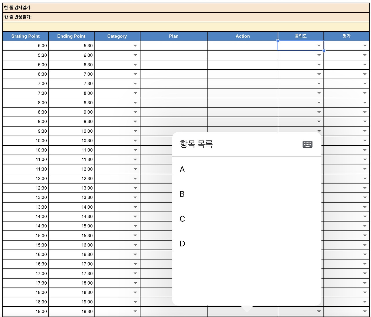Expand the 몰입도 dropdown in the 8:00 row
The image size is (371, 317).
319,103
